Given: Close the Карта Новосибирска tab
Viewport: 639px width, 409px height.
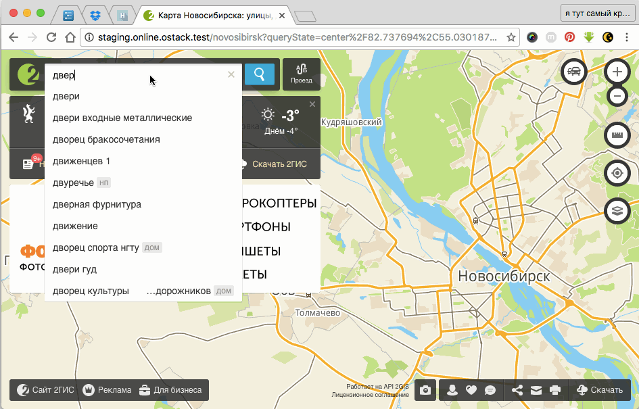Looking at the screenshot, I should [281, 16].
